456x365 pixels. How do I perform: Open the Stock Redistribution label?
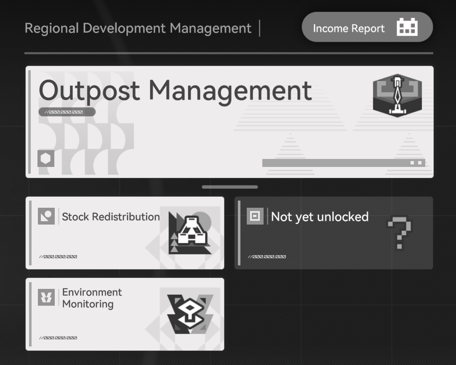coord(111,217)
